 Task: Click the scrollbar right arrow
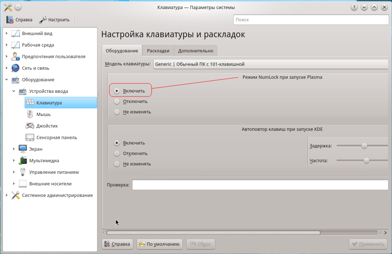[x=385, y=233]
